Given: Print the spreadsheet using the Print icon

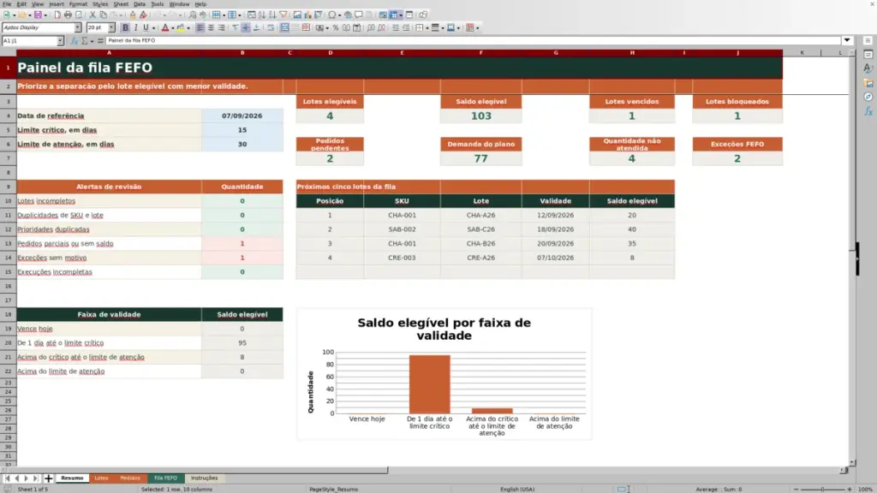Looking at the screenshot, I should coord(68,15).
